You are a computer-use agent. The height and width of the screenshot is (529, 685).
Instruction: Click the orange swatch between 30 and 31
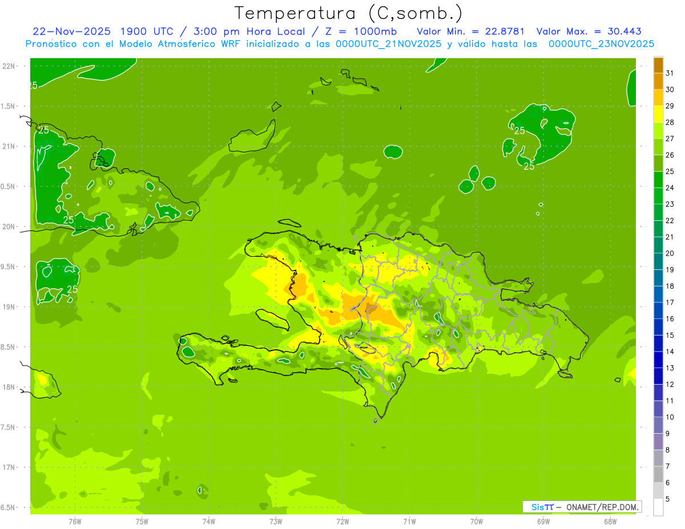(x=658, y=82)
